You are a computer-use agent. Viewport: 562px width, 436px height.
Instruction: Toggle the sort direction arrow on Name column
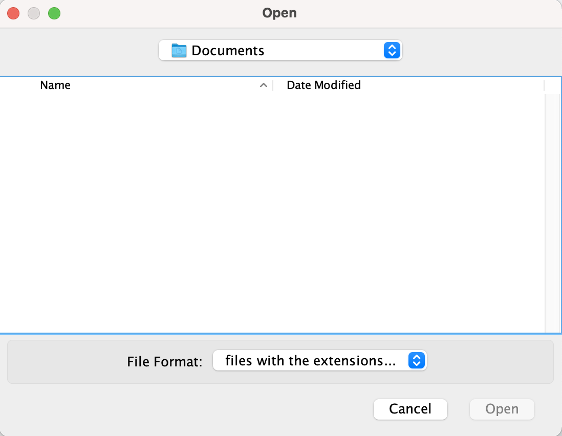263,85
